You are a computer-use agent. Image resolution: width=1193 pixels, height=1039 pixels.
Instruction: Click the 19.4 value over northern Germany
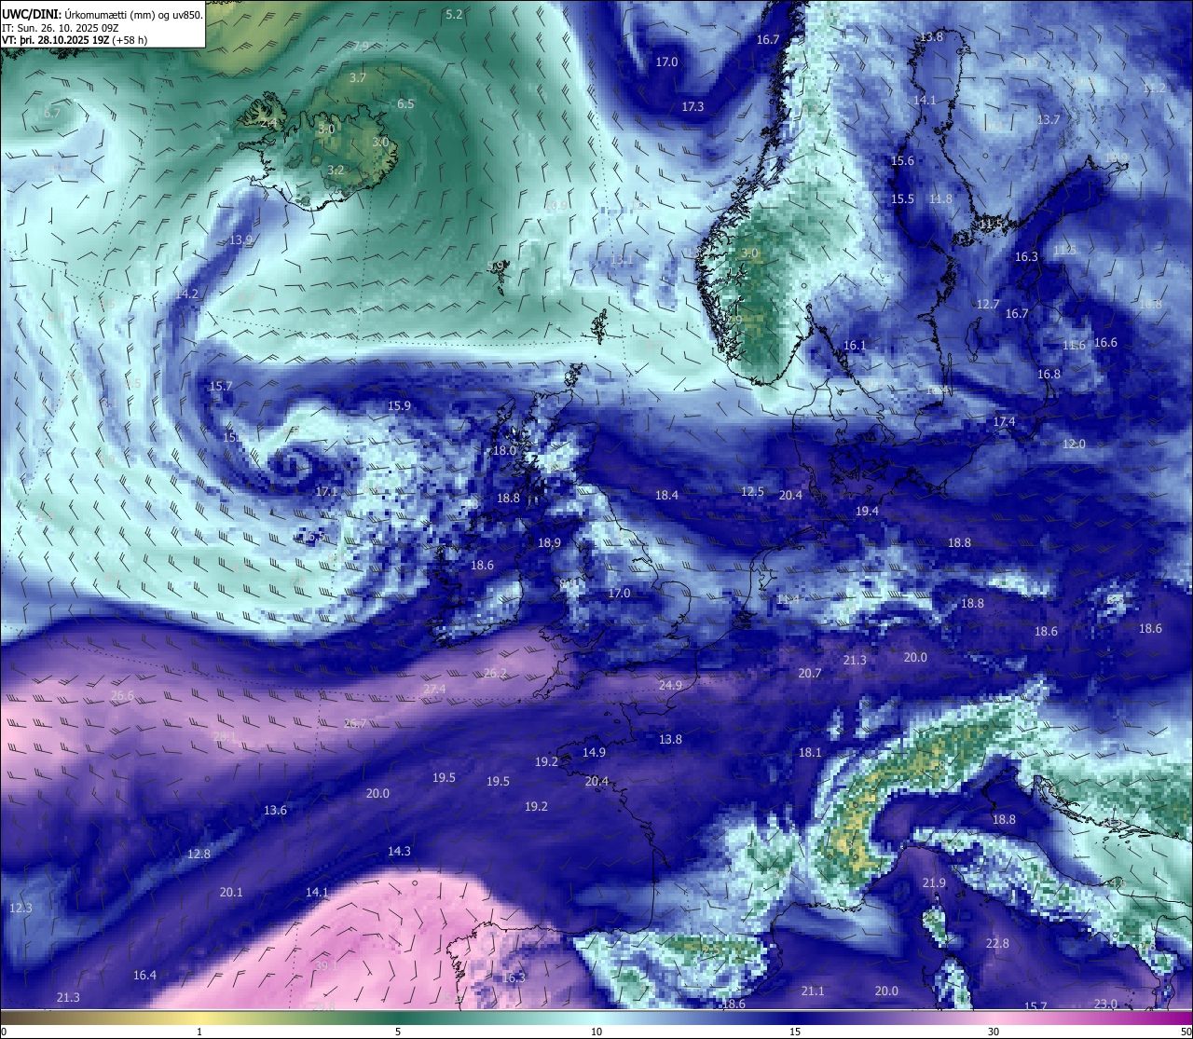[867, 512]
